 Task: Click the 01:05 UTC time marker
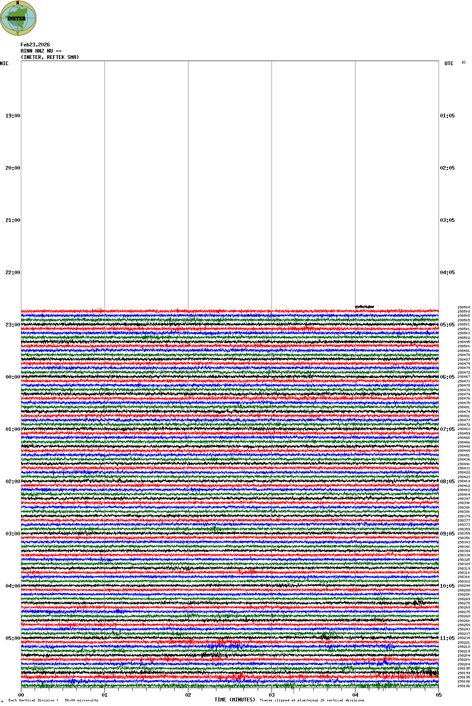[x=447, y=116]
